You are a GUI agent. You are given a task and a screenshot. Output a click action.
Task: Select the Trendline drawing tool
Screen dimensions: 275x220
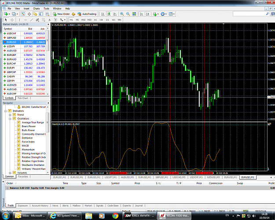coord(31,20)
